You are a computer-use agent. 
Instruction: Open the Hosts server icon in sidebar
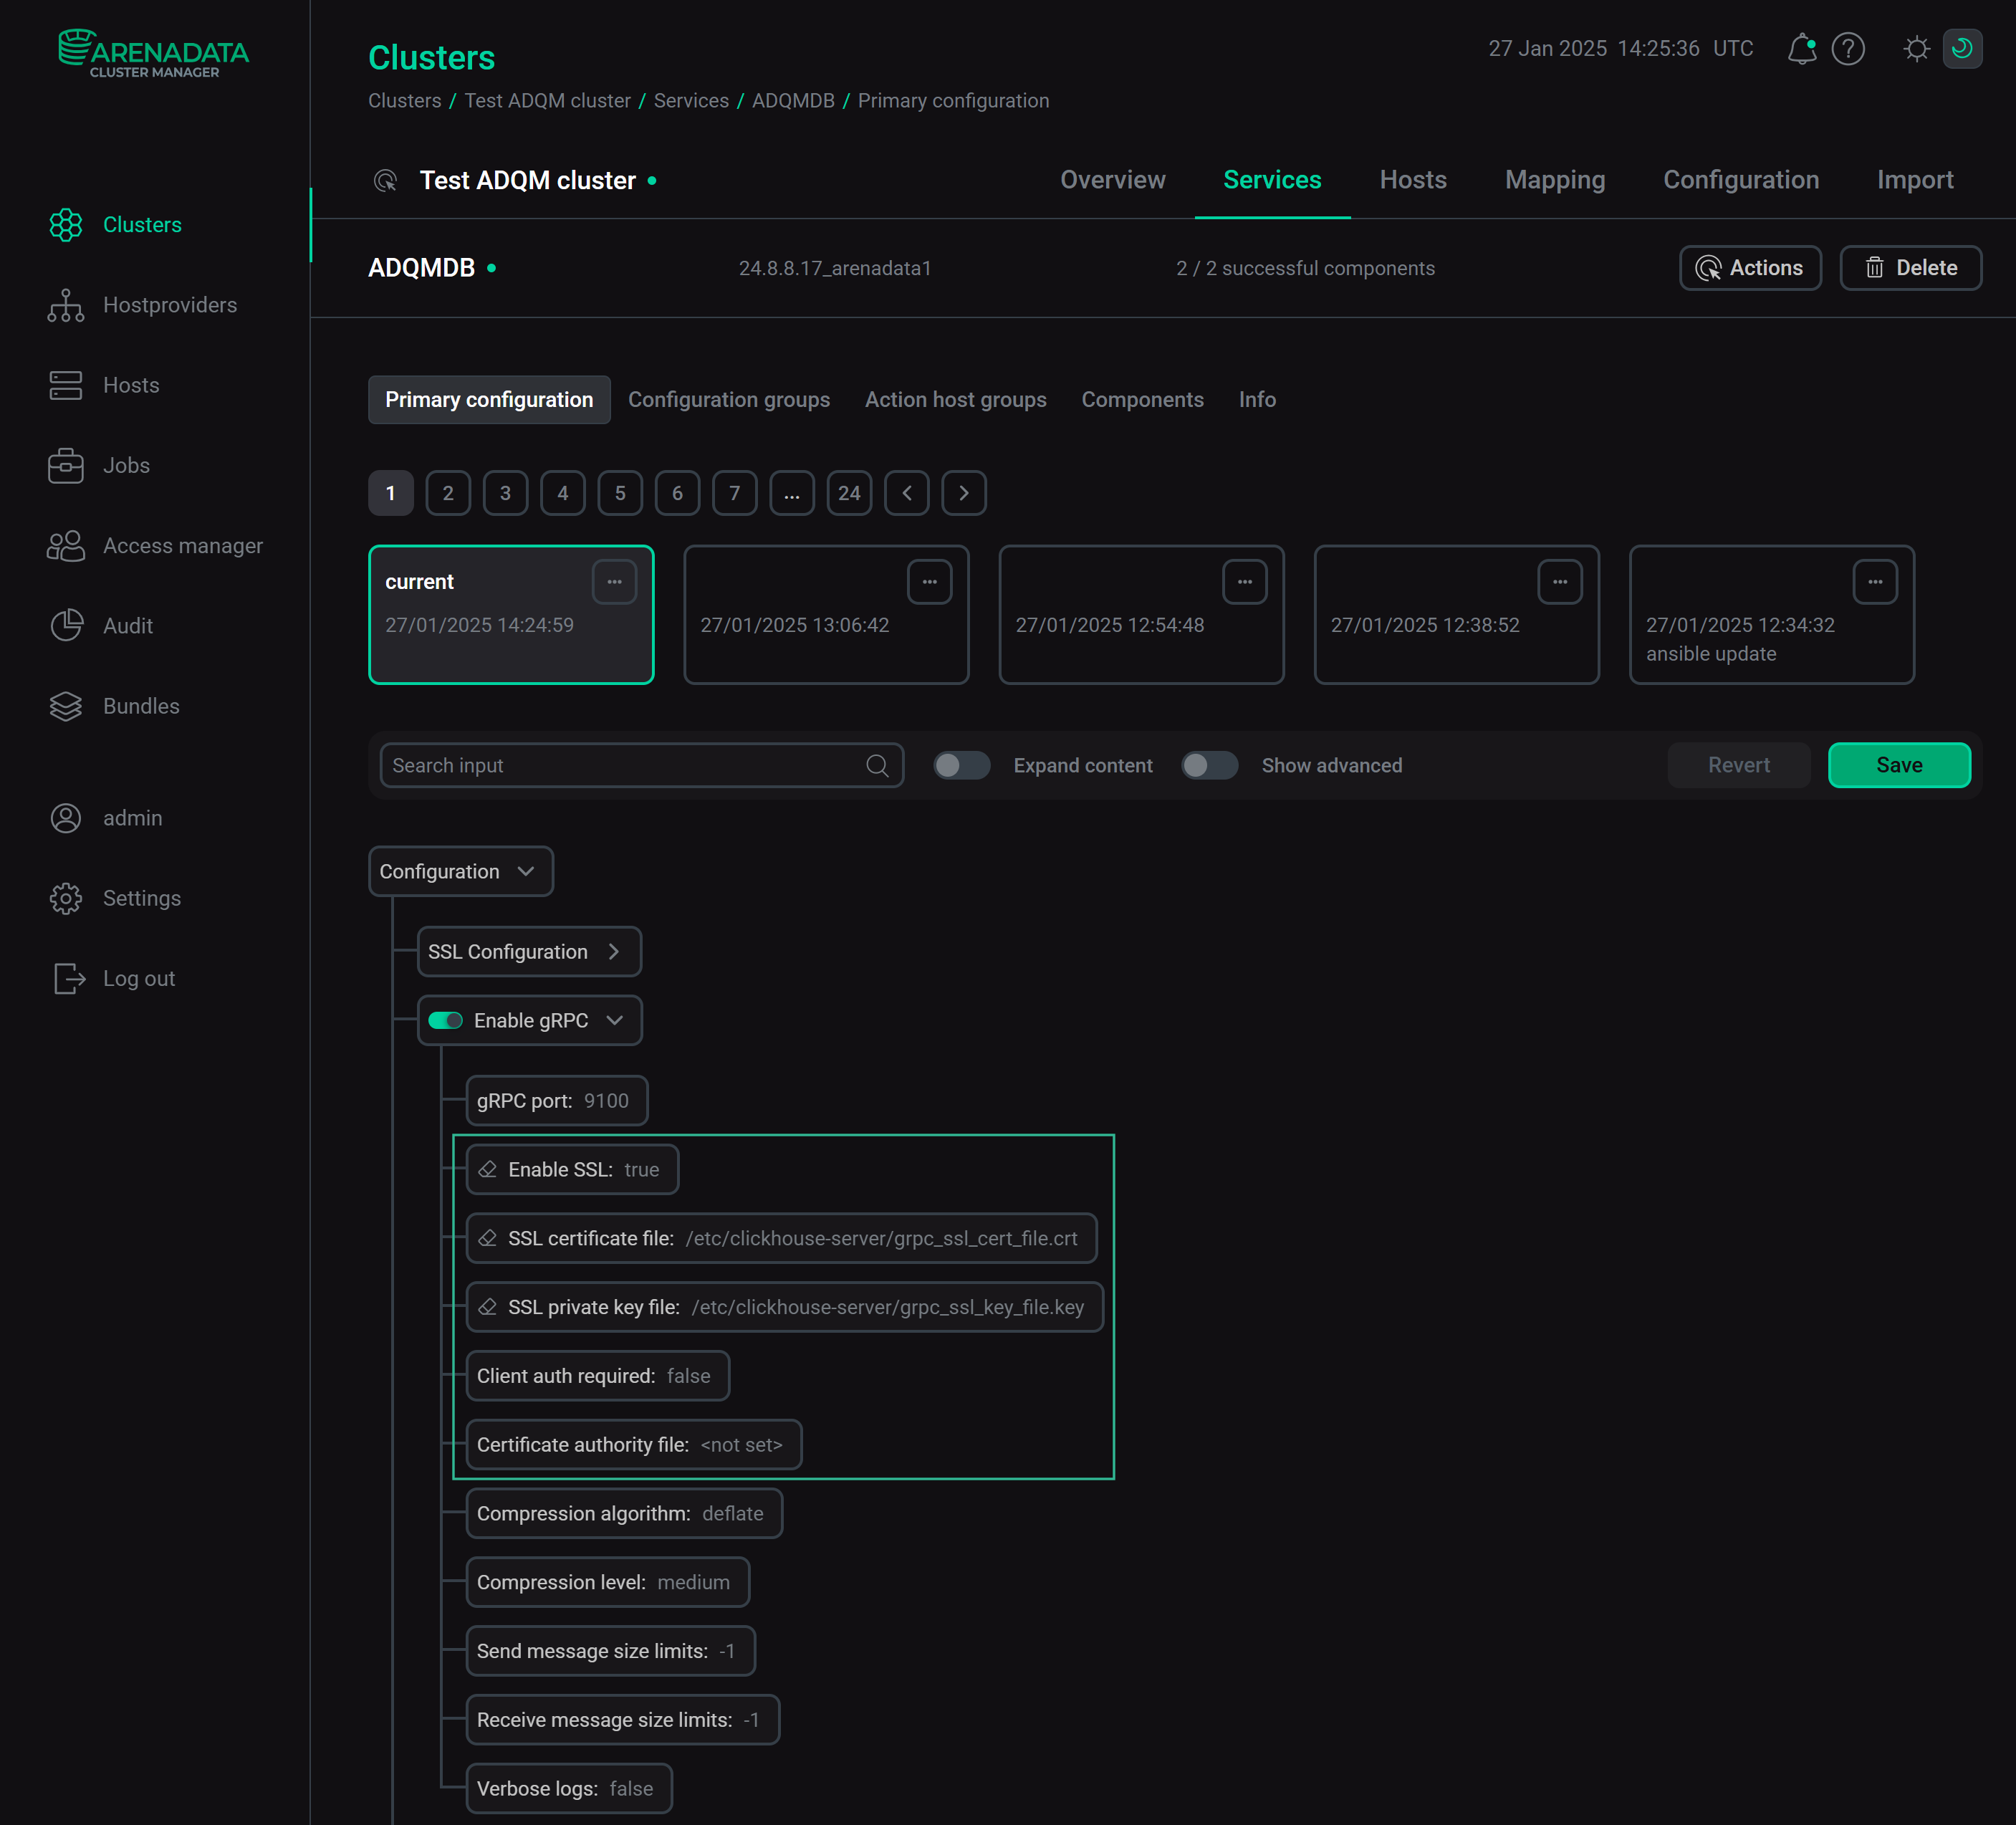[66, 385]
